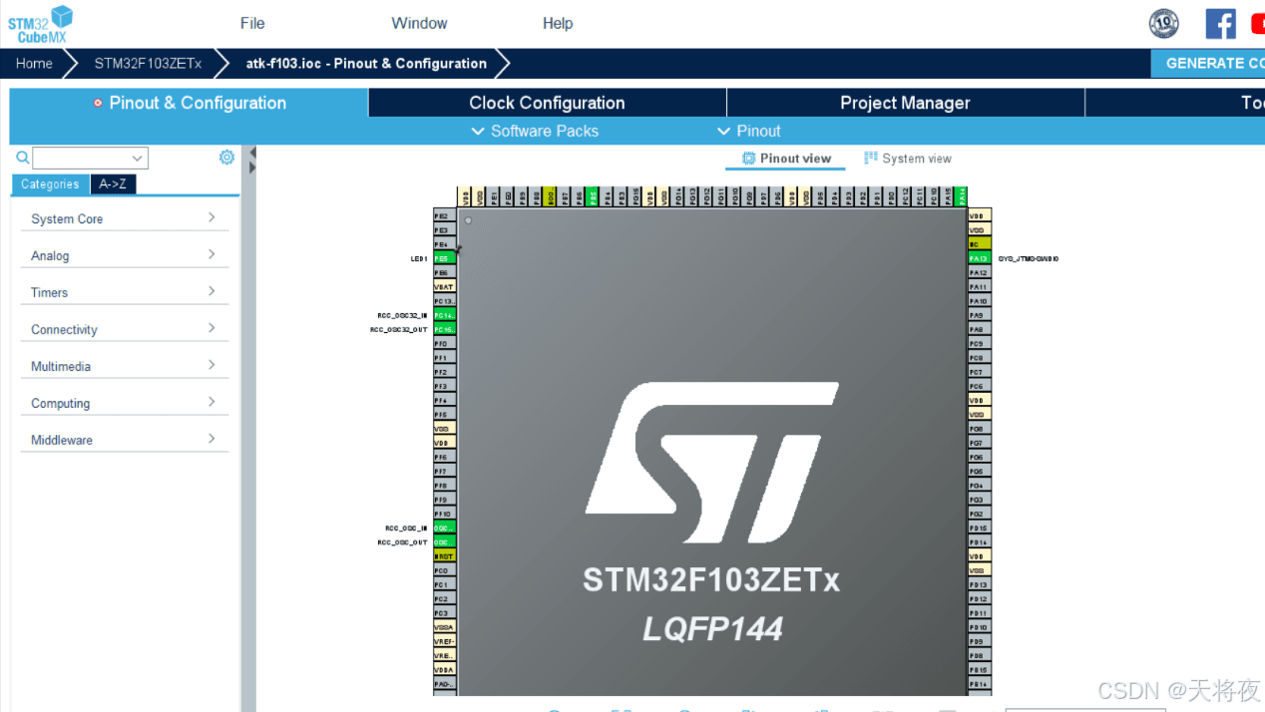Click the green PC14 pin for RCC_OSC32_IN
1265x712 pixels.
[x=444, y=315]
